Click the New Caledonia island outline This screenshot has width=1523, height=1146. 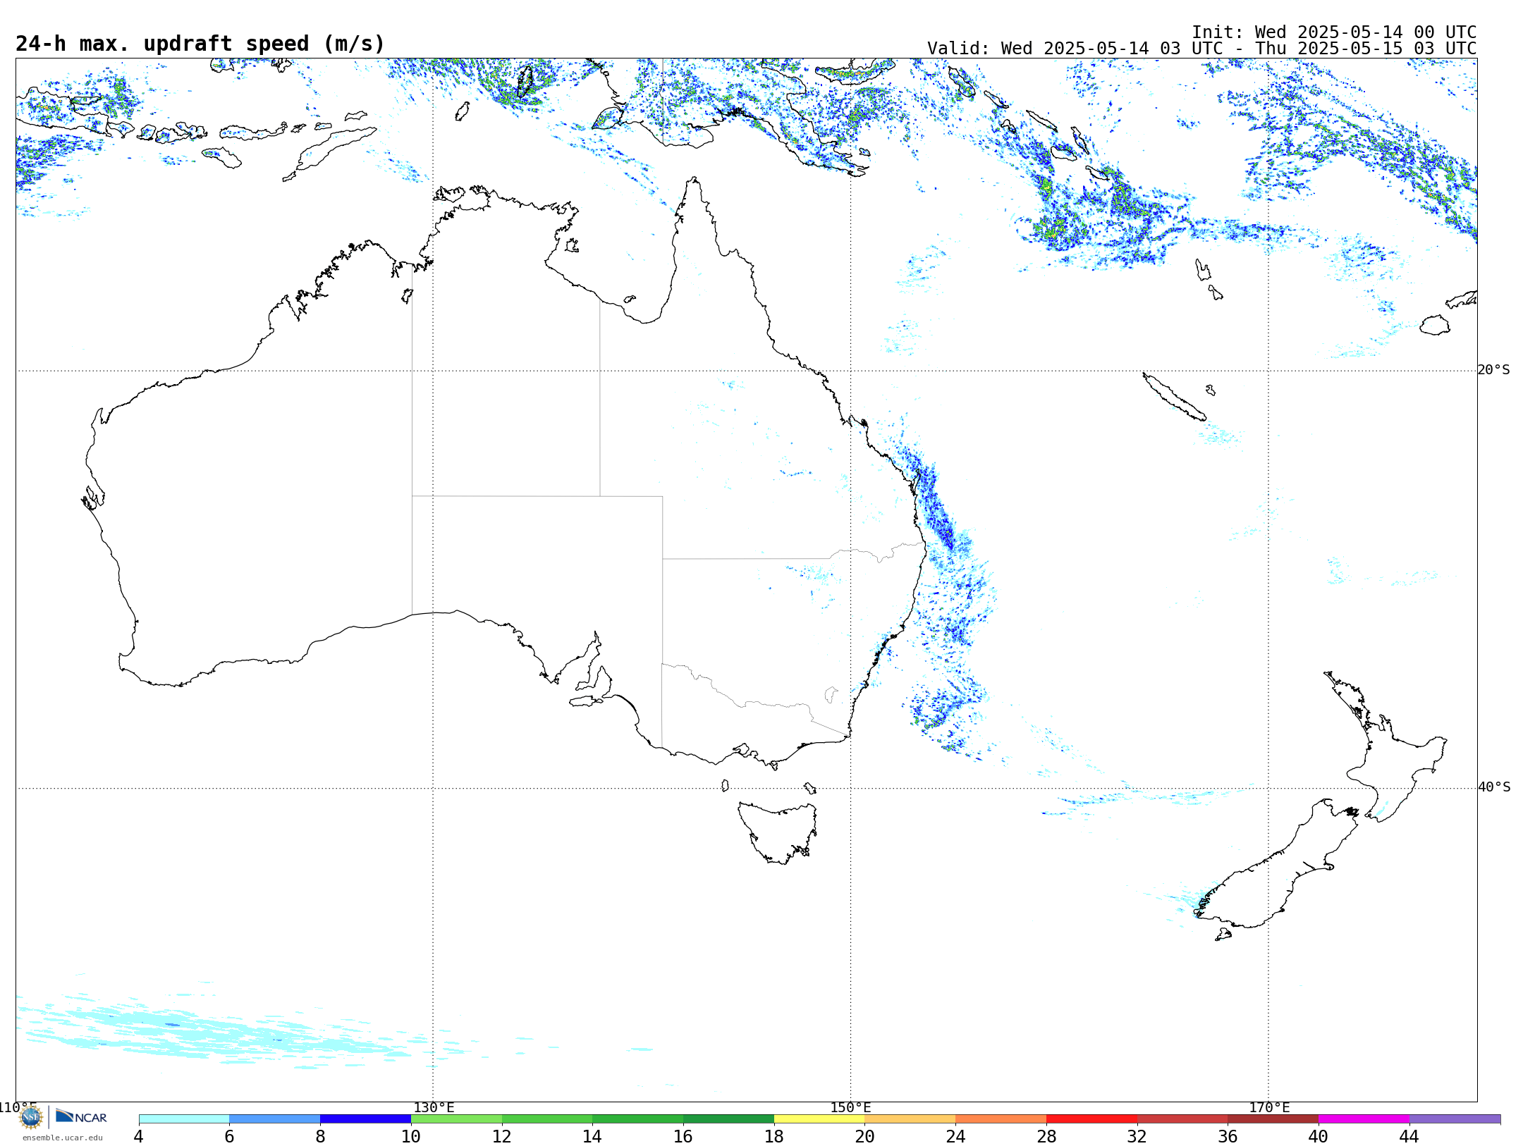coord(1174,397)
